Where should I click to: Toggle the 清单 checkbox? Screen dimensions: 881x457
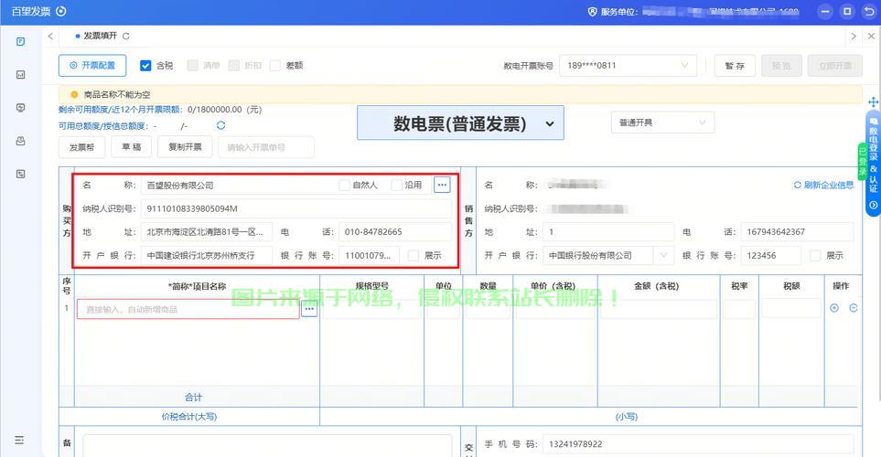click(x=193, y=66)
